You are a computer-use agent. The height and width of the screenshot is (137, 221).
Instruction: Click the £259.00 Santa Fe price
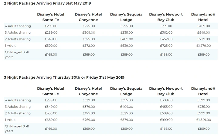tap(51, 26)
